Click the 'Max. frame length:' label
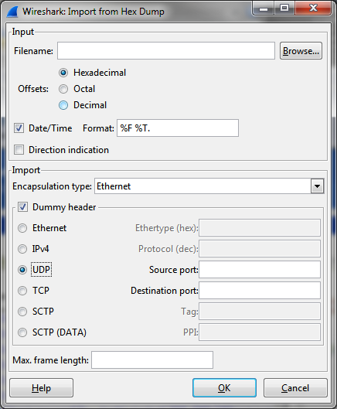Viewport: 337px width, 409px height. coord(50,360)
